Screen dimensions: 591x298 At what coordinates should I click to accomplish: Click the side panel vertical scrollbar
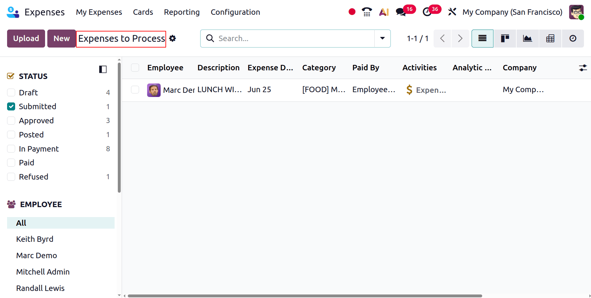[119, 127]
